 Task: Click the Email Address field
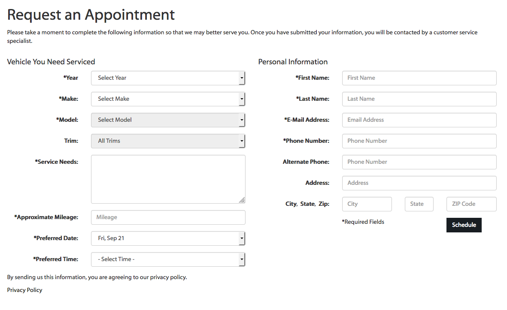click(x=419, y=120)
